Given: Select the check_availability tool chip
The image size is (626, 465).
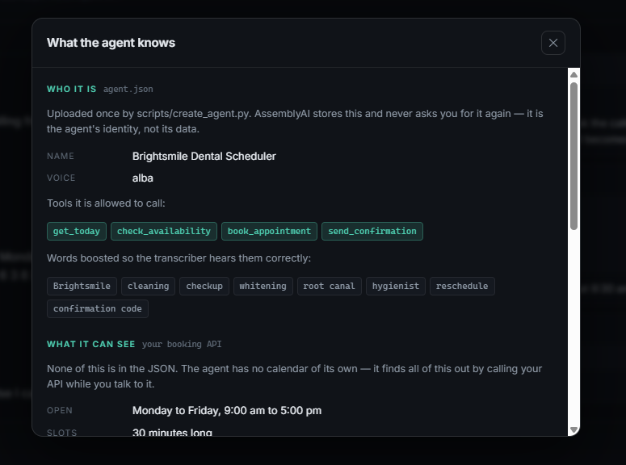Looking at the screenshot, I should [164, 231].
